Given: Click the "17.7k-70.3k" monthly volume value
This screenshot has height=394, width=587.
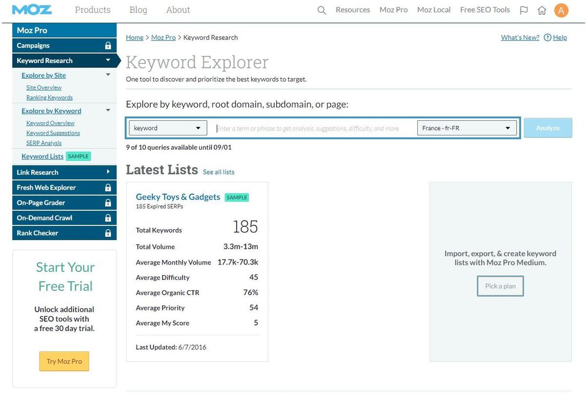Looking at the screenshot, I should [x=238, y=262].
